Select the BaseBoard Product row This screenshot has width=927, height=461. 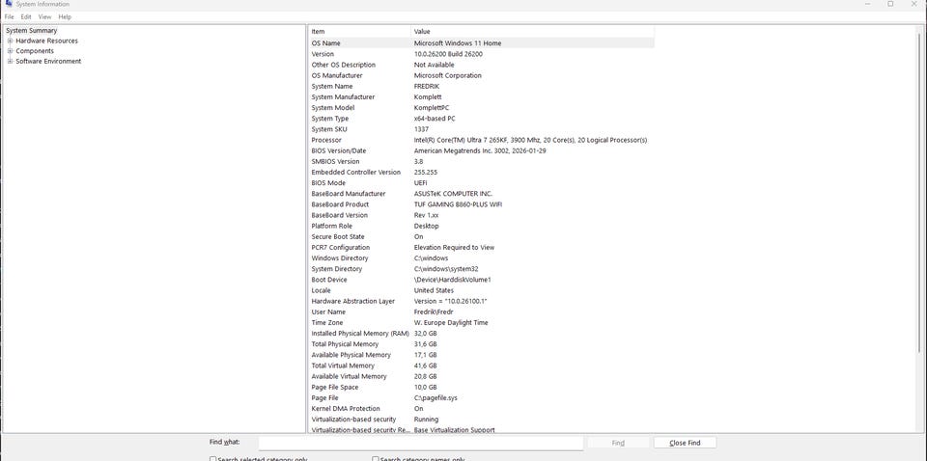[481, 204]
